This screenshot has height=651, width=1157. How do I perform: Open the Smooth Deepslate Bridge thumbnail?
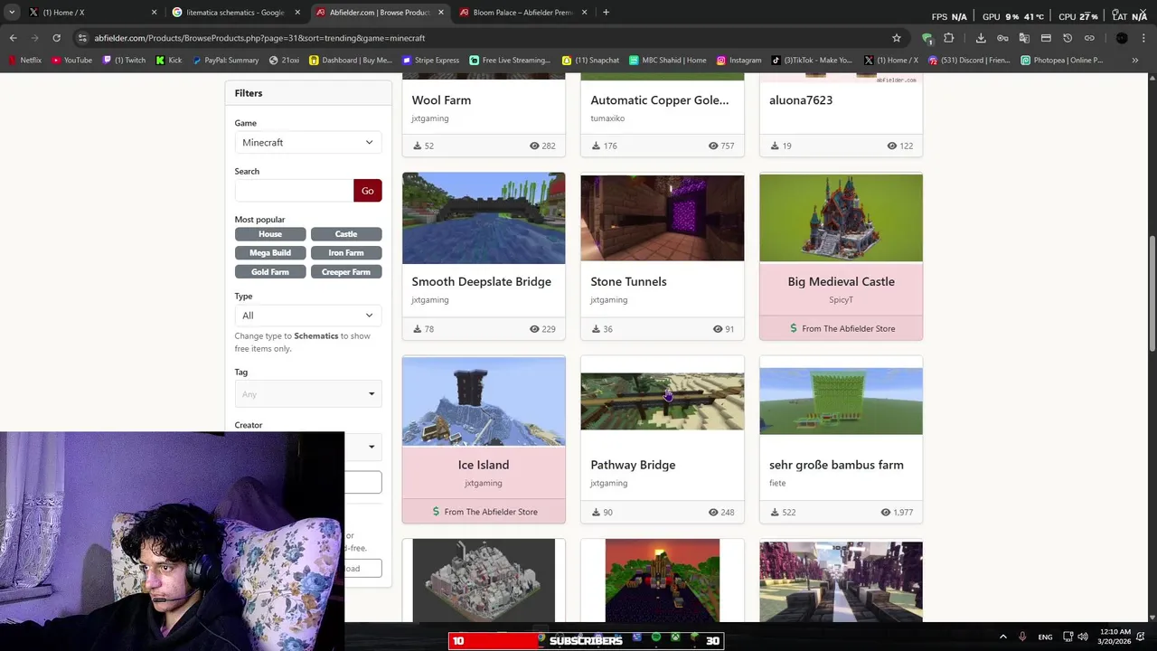coord(484,218)
